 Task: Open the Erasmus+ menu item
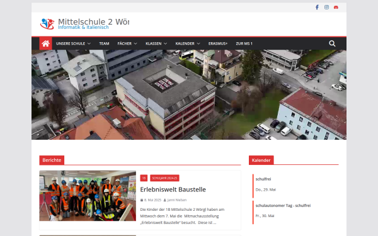[218, 43]
